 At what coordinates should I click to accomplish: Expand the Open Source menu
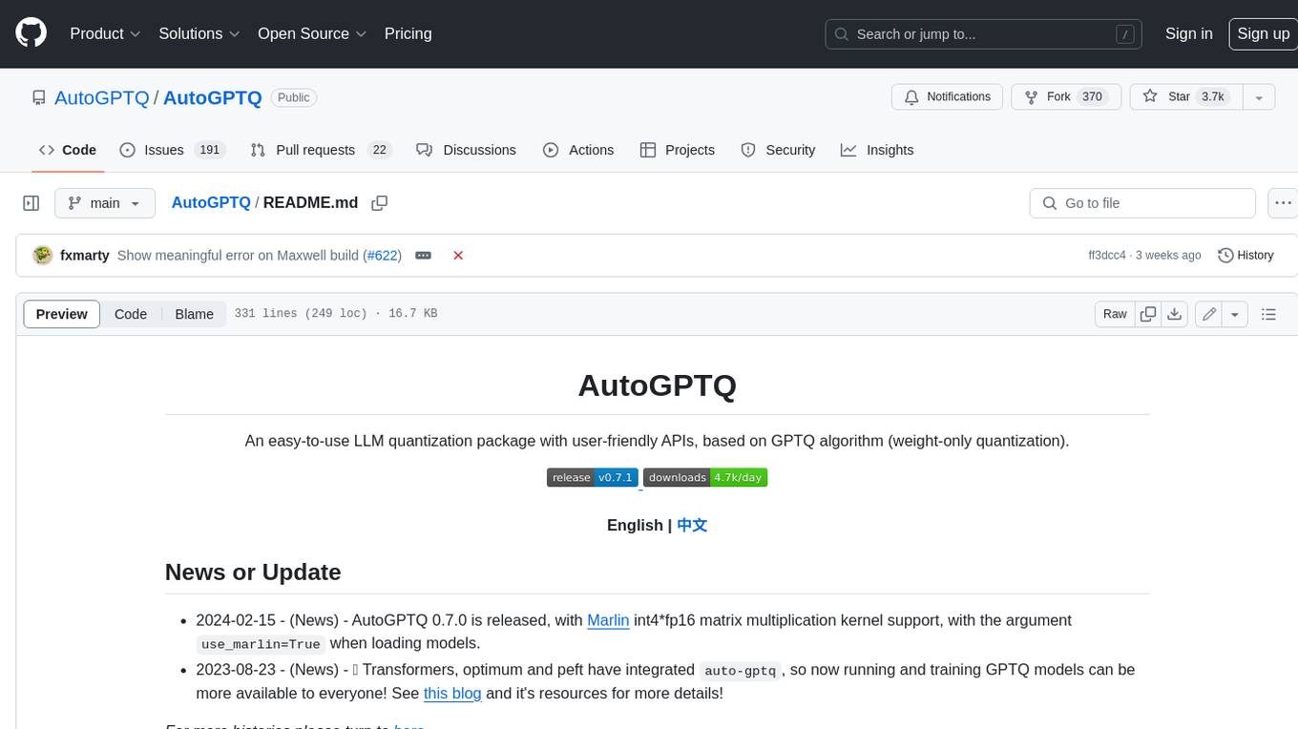pos(312,33)
